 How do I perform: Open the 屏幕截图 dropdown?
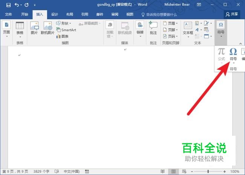pyautogui.click(x=90, y=24)
